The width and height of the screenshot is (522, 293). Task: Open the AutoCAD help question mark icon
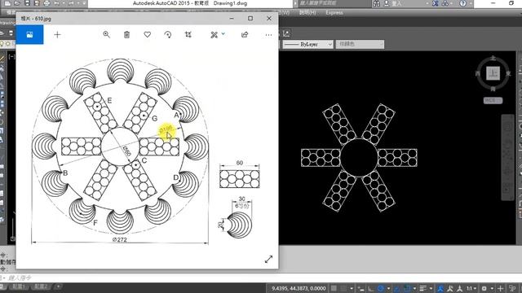pos(462,3)
